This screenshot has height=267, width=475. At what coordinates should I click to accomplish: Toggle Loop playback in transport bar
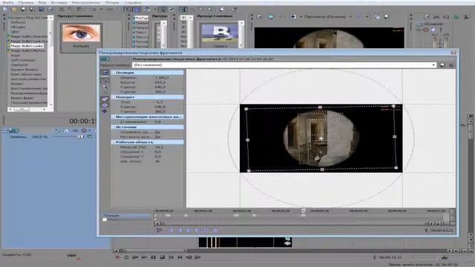point(126,257)
